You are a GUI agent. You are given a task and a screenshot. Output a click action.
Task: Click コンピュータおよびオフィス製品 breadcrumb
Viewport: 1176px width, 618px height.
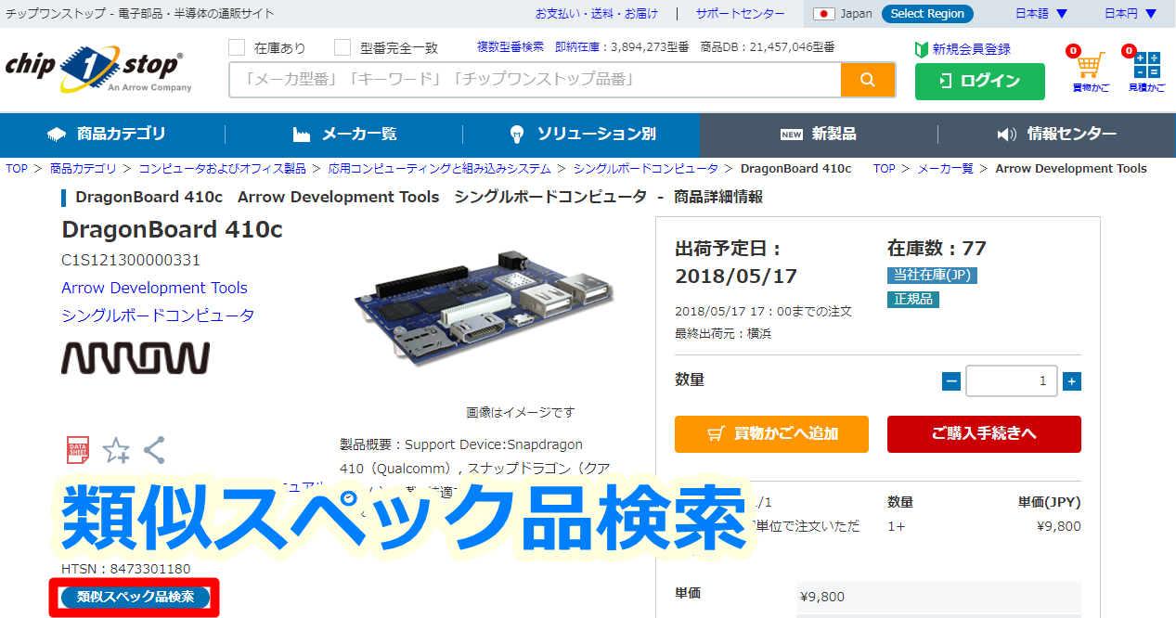(223, 169)
